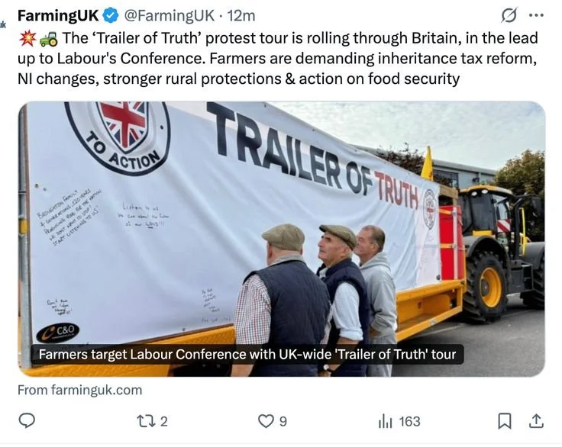Click the retweet count 2
The image size is (562, 447).
(x=164, y=422)
